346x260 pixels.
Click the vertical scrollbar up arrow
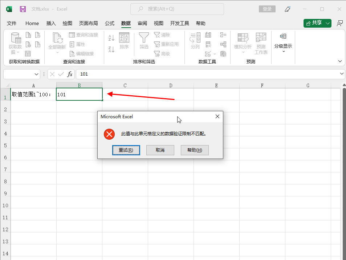point(344,85)
